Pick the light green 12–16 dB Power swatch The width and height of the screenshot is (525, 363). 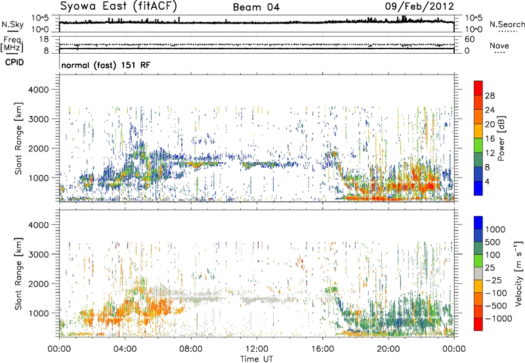pyautogui.click(x=478, y=145)
